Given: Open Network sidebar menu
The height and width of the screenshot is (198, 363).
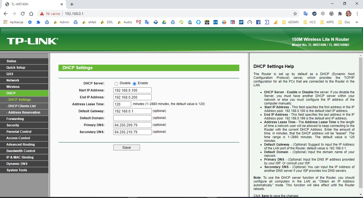Looking at the screenshot, I should pos(24,80).
